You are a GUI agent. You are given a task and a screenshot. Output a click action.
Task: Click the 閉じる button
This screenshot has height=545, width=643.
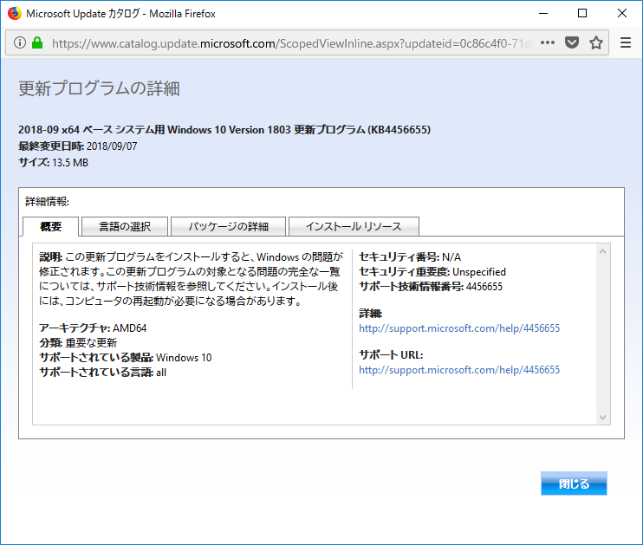574,483
